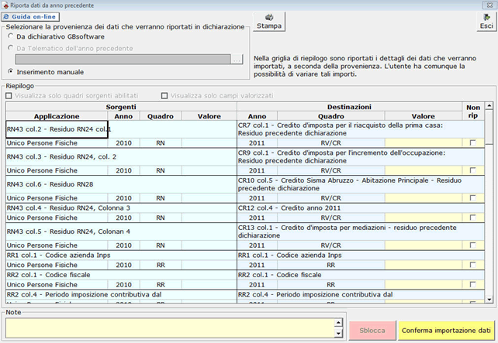Select RN43 col.3 - Residuo RN24, col. 2 row
498x343 pixels.
point(121,157)
